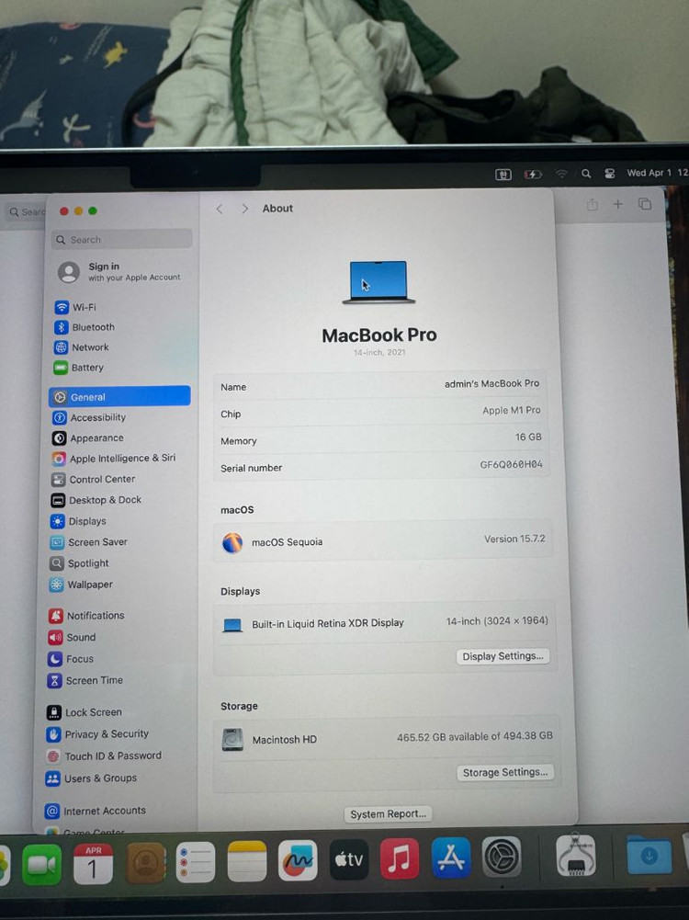Open Wallpaper settings

pyautogui.click(x=82, y=585)
